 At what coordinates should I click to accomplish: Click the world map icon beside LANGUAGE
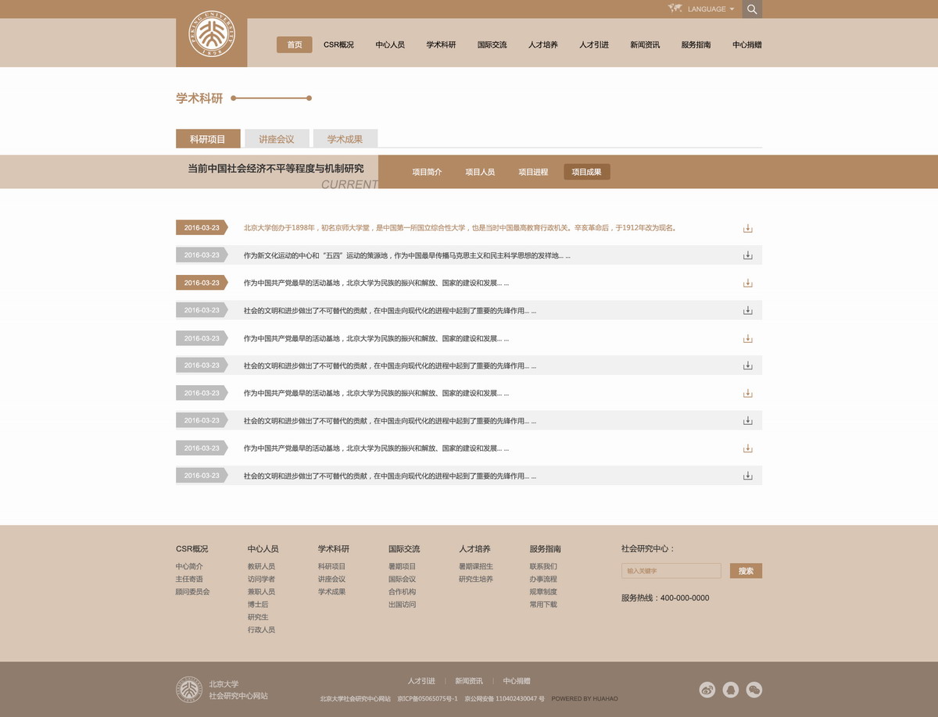pyautogui.click(x=675, y=9)
